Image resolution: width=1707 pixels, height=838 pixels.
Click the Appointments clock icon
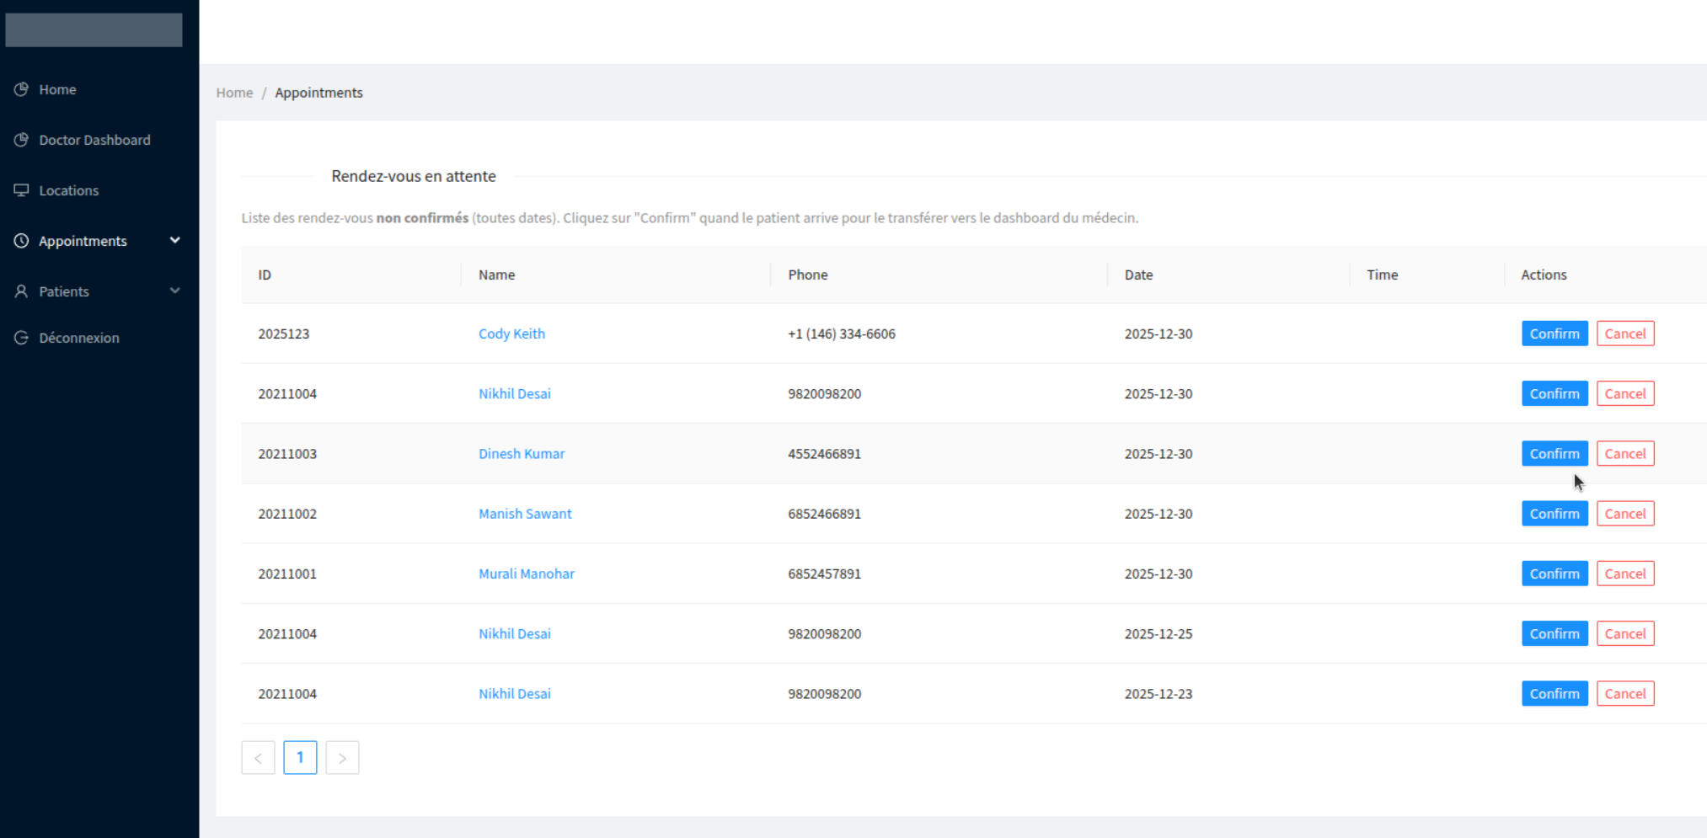click(22, 241)
